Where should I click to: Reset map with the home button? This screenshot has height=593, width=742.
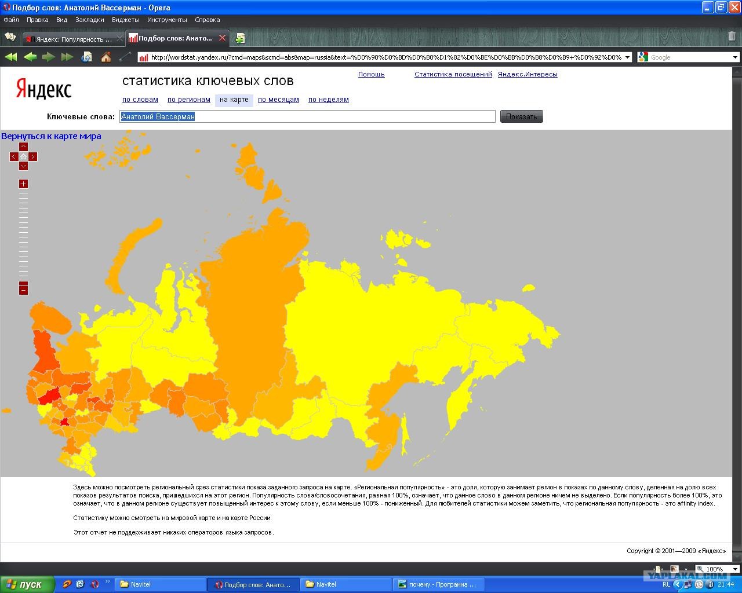[23, 156]
